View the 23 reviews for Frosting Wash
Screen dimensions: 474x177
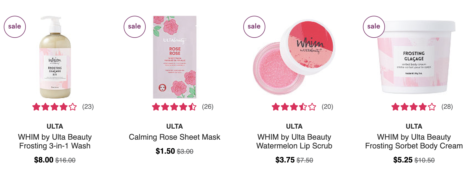[88, 107]
